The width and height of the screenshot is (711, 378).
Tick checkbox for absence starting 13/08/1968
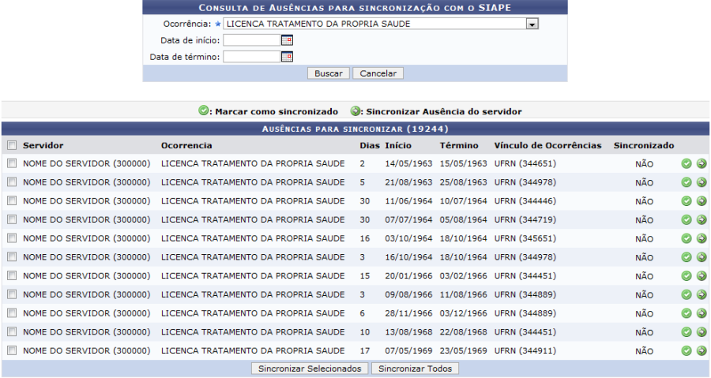(12, 332)
